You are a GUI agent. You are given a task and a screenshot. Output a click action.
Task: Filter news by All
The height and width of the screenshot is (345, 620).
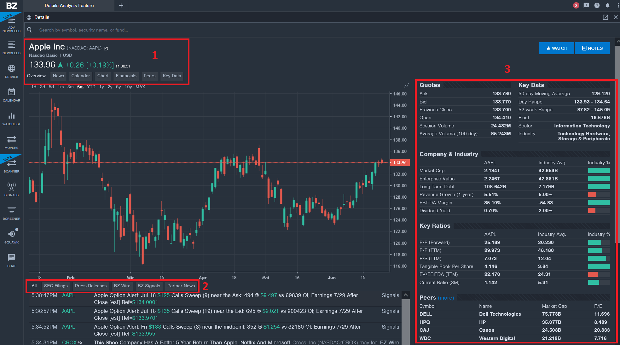point(34,286)
